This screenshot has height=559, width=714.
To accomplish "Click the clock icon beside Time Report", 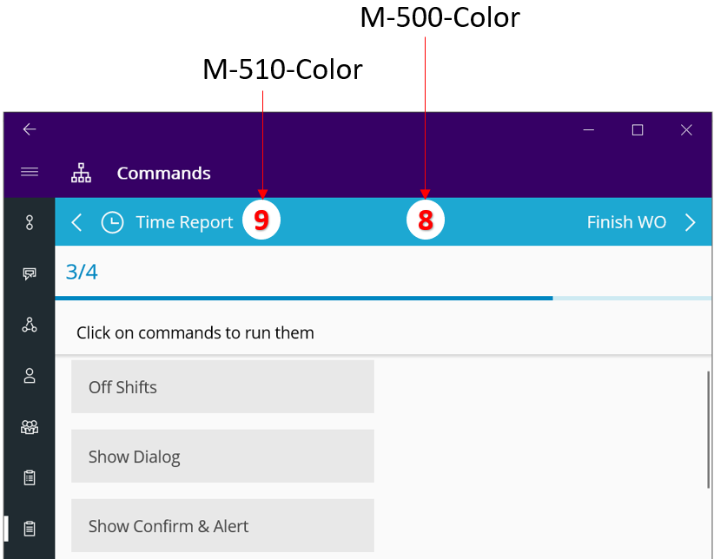I will (x=112, y=222).
